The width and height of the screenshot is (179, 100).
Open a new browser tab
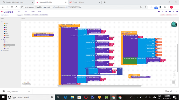pyautogui.click(x=105, y=2)
